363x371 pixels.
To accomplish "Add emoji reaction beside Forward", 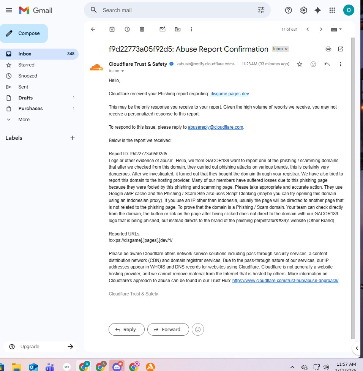I will tap(198, 329).
